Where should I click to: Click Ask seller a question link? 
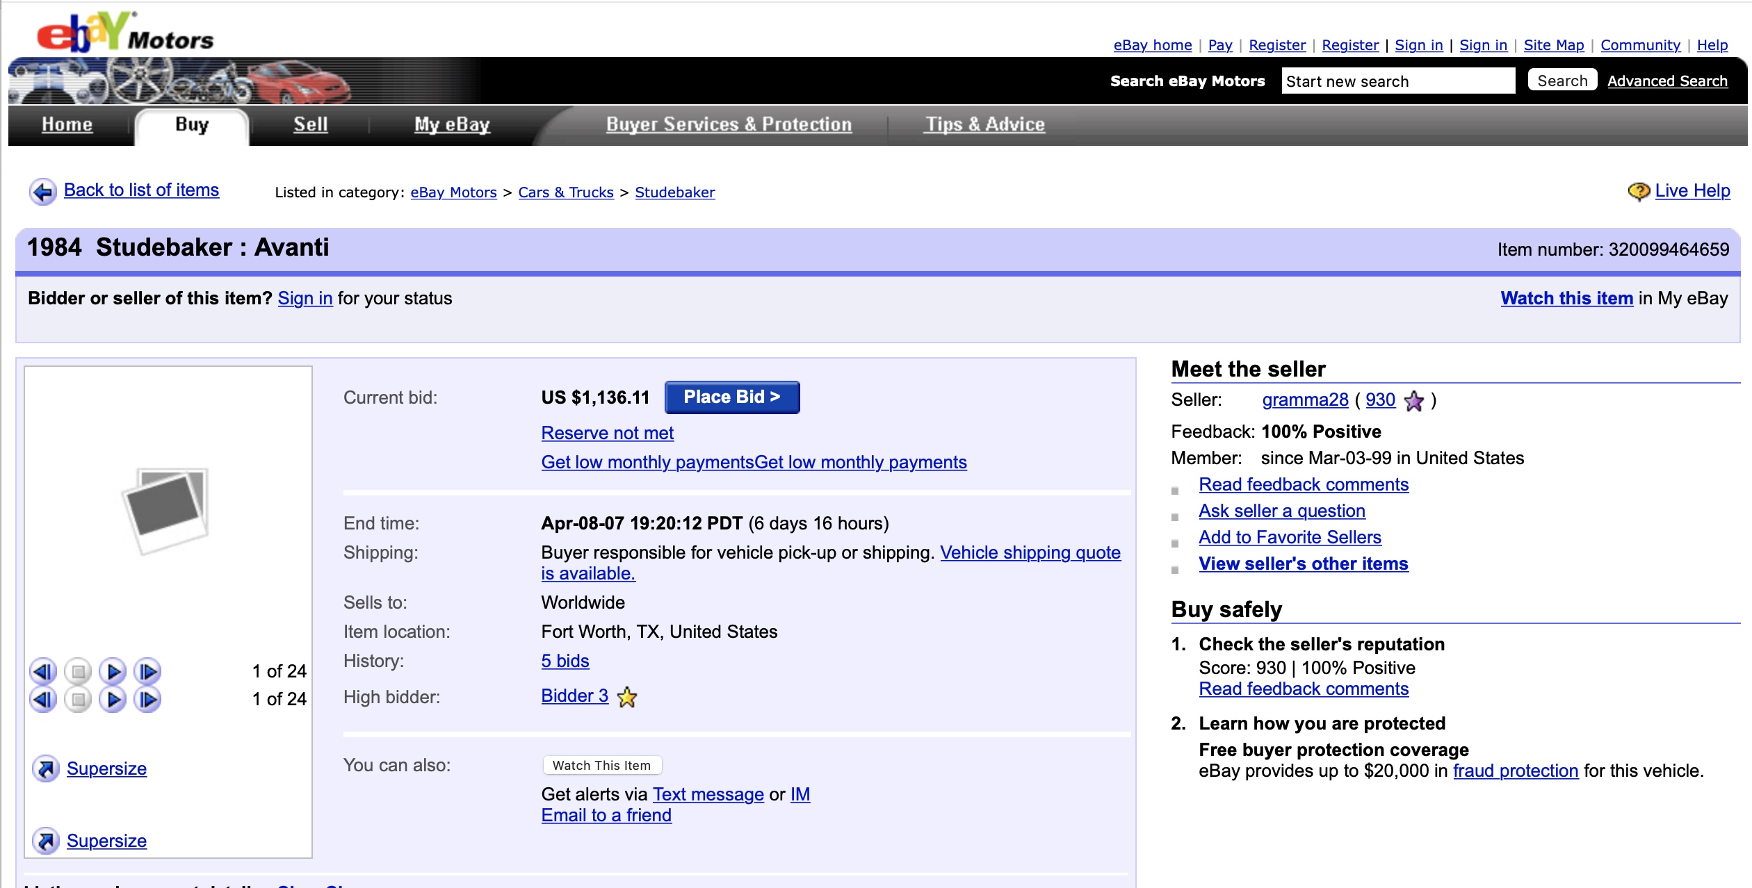point(1281,511)
